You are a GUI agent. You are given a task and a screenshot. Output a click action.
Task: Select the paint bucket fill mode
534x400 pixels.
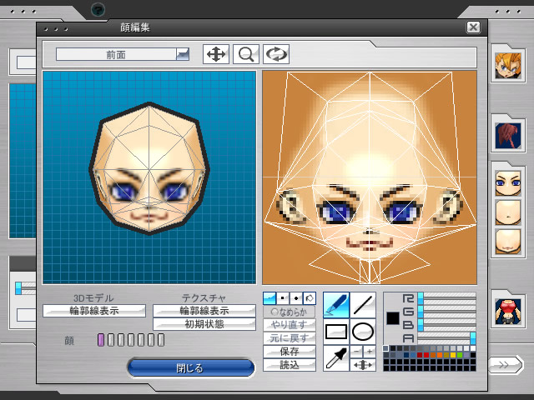coord(310,297)
